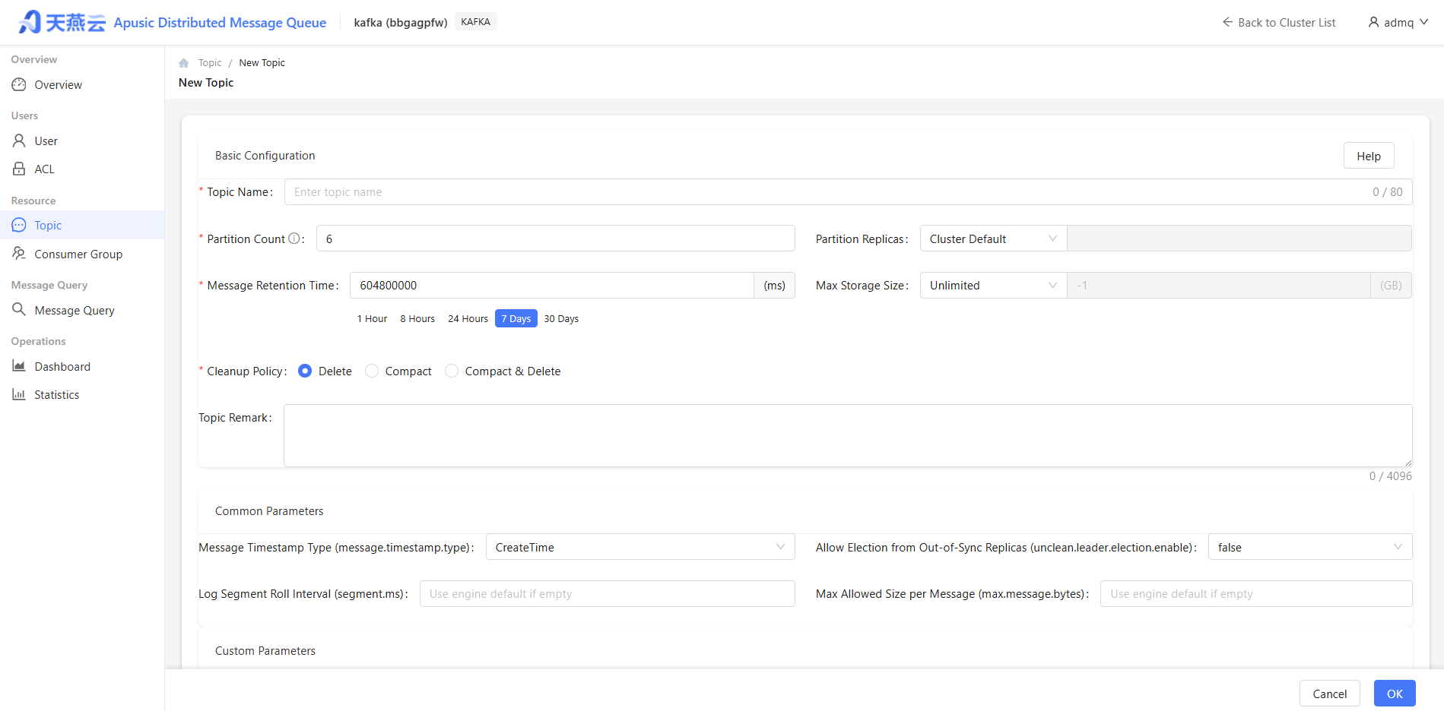This screenshot has width=1444, height=711.
Task: Click the Message Retention Time input
Action: point(552,286)
